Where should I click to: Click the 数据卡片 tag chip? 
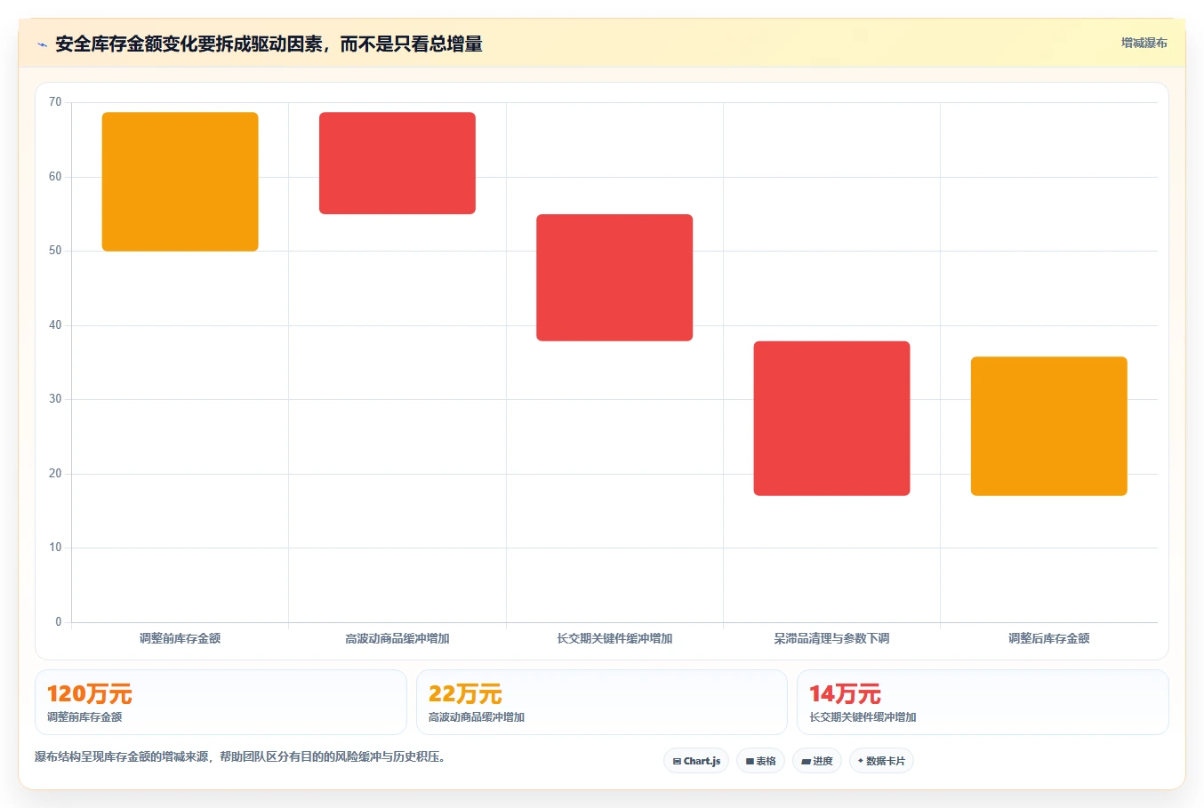881,761
